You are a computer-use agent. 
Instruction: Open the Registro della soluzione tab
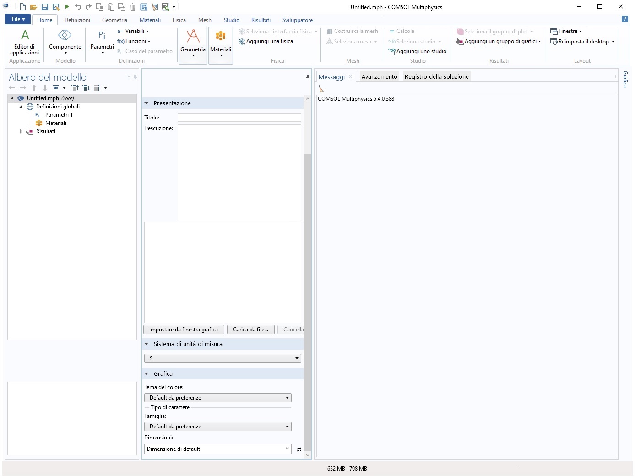pos(436,77)
